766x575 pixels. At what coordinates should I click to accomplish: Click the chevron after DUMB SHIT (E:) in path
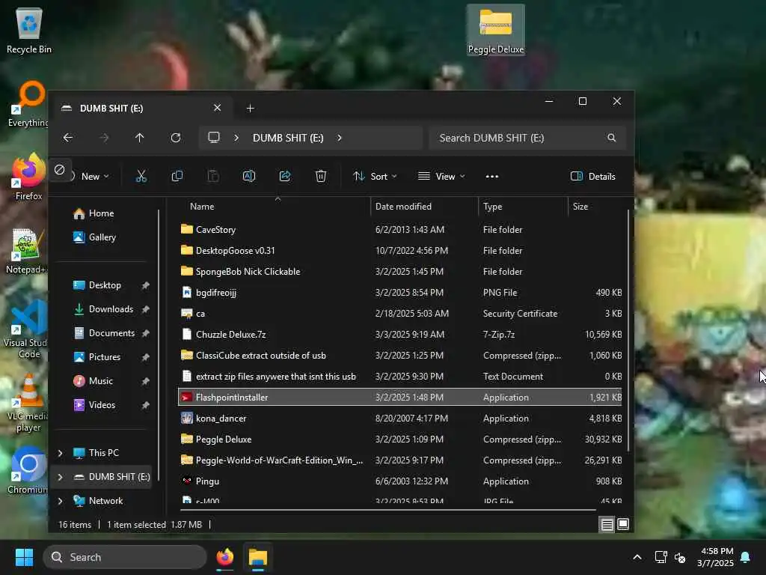pyautogui.click(x=340, y=138)
